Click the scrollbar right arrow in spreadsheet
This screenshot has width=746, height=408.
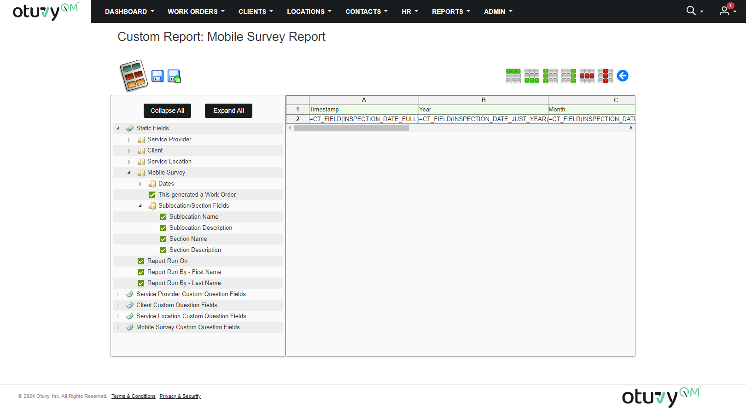point(631,128)
